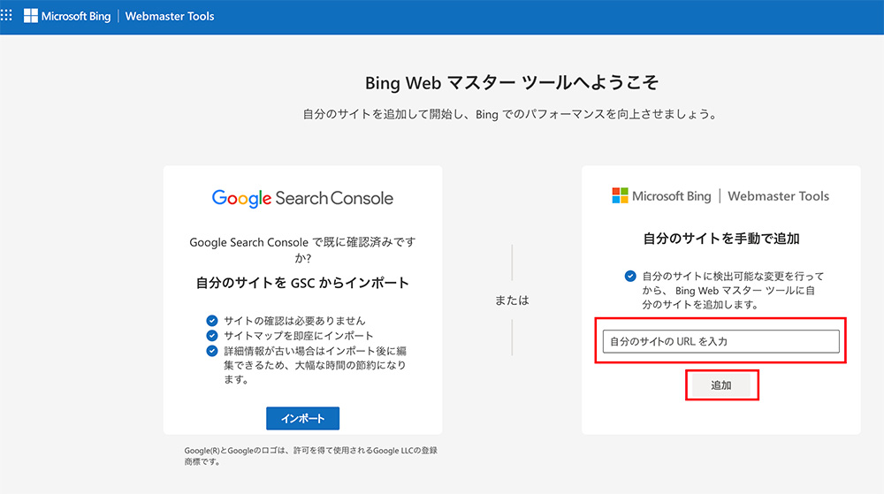Click the text サイトマップを即座にインポート
The image size is (884, 494).
point(298,336)
